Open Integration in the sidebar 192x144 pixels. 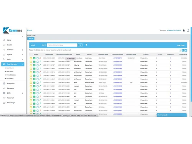click(11, 83)
